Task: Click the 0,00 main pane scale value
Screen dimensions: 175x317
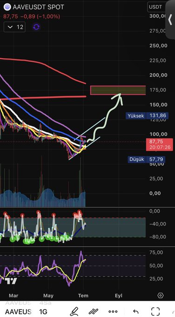Action: 155,193
